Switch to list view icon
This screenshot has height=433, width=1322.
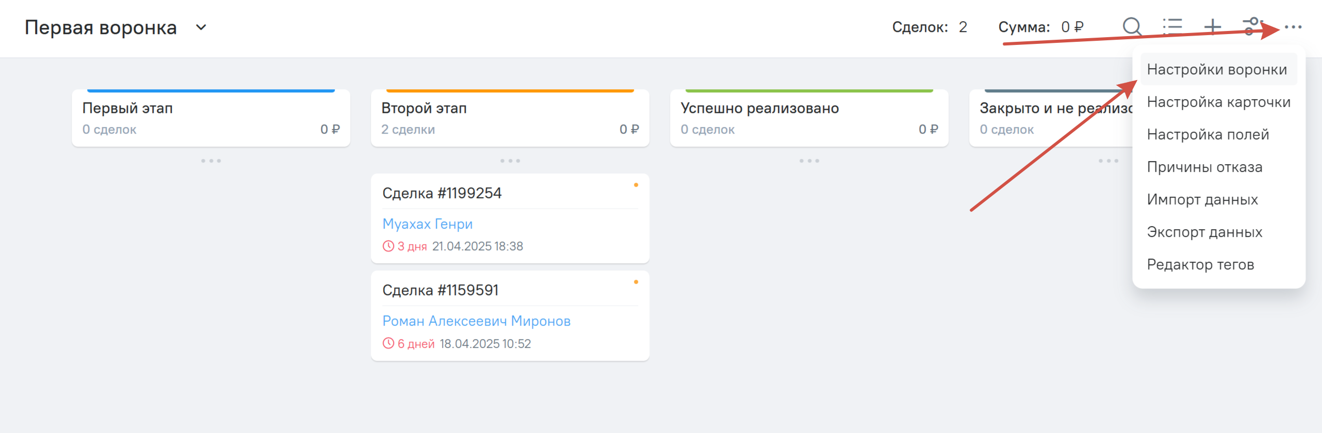click(1172, 26)
